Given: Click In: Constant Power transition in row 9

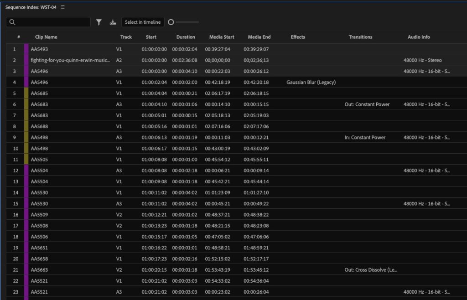Looking at the screenshot, I should pyautogui.click(x=365, y=137).
